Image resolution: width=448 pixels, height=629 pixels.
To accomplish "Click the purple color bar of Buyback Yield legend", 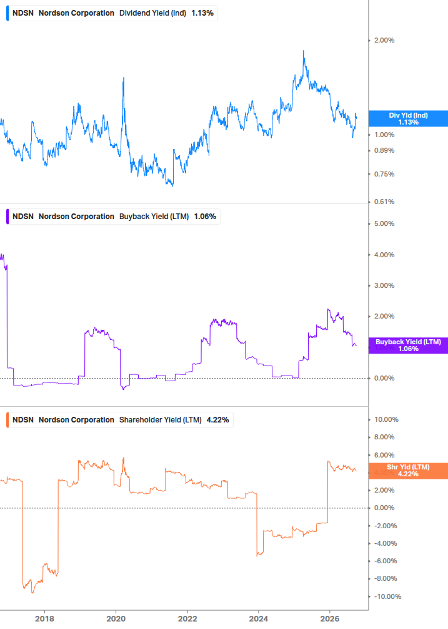I will pos(7,217).
